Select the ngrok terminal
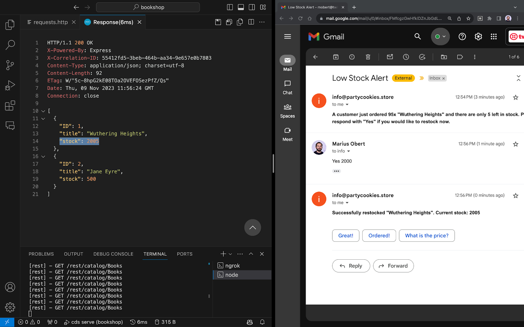524x327 pixels. (242, 266)
